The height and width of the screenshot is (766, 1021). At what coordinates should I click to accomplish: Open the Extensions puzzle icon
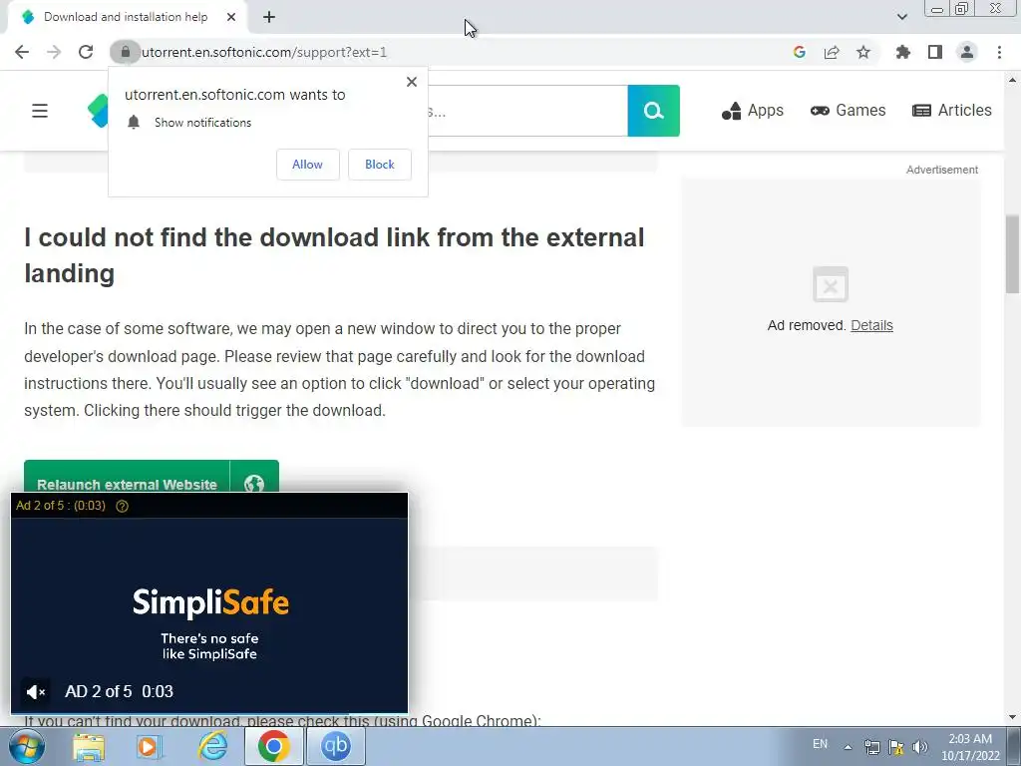(x=902, y=52)
